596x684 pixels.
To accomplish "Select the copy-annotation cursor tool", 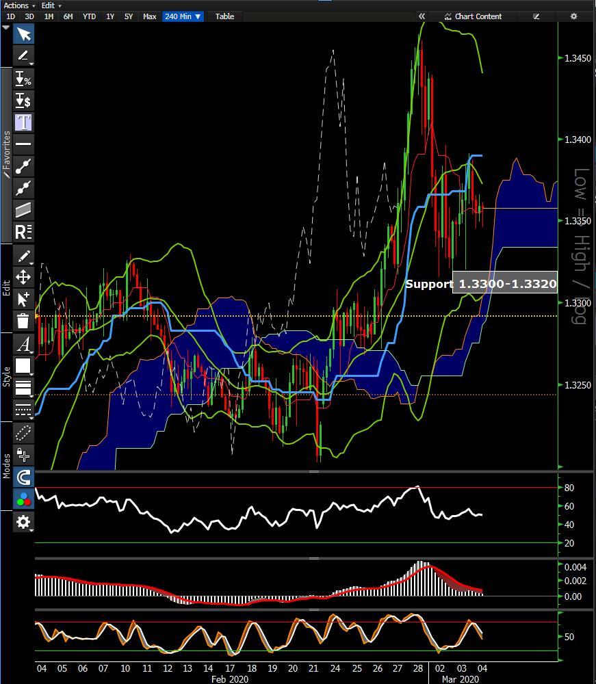I will tap(23, 300).
